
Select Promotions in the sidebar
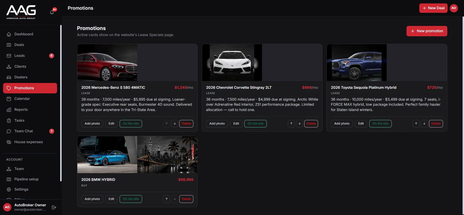[x=30, y=88]
